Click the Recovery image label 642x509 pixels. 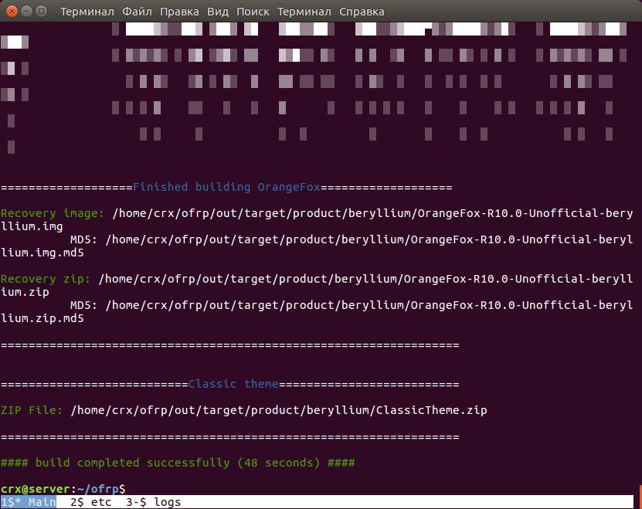click(53, 213)
